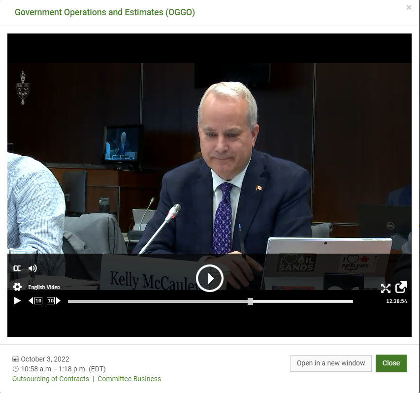Skip forward 10 seconds
Screen dimensions: 420x393
click(54, 301)
